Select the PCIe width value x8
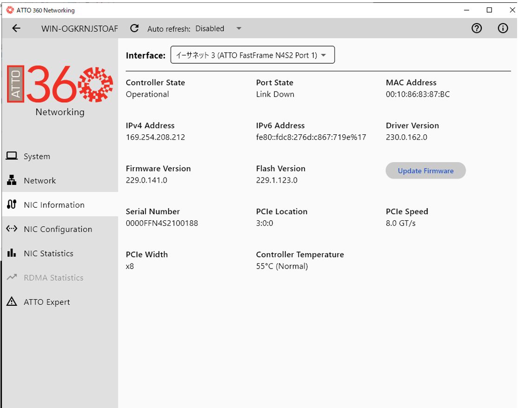 pyautogui.click(x=130, y=266)
